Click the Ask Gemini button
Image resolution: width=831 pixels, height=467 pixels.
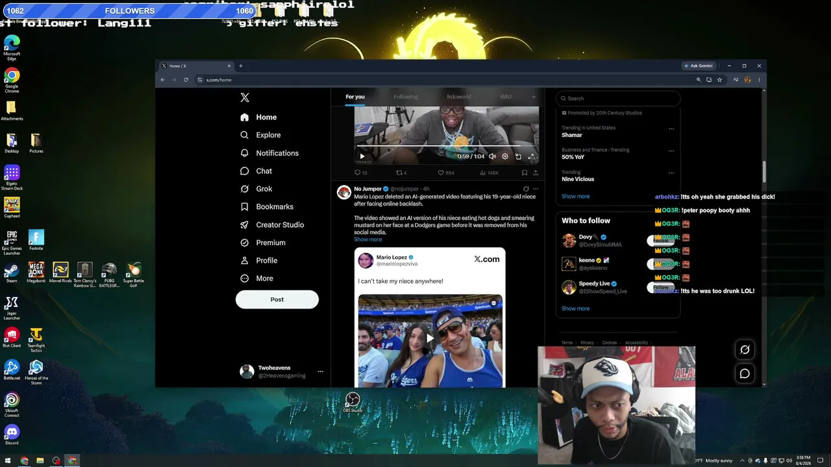pos(698,66)
